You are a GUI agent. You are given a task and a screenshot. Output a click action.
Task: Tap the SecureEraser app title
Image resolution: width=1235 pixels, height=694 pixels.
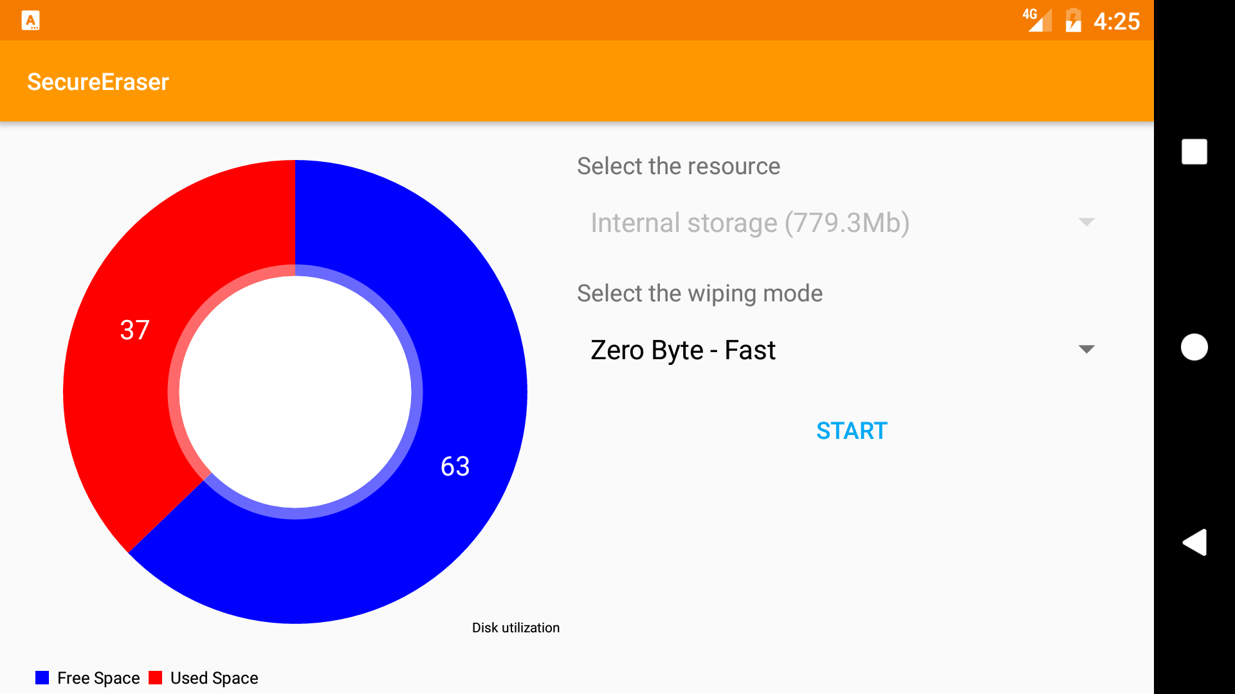[98, 82]
